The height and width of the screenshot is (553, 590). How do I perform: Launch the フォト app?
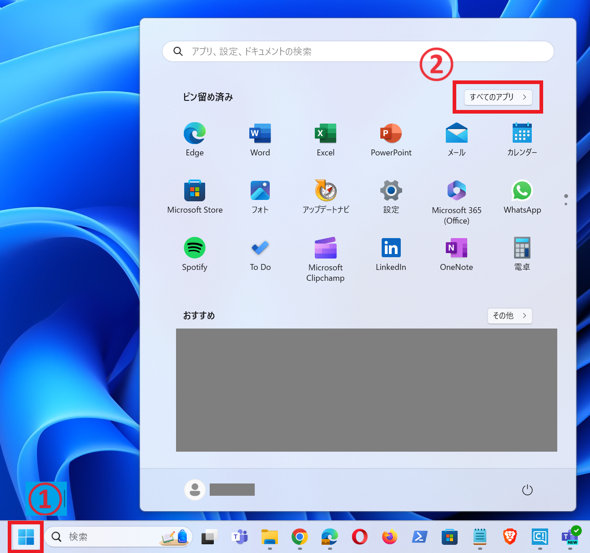pyautogui.click(x=260, y=197)
